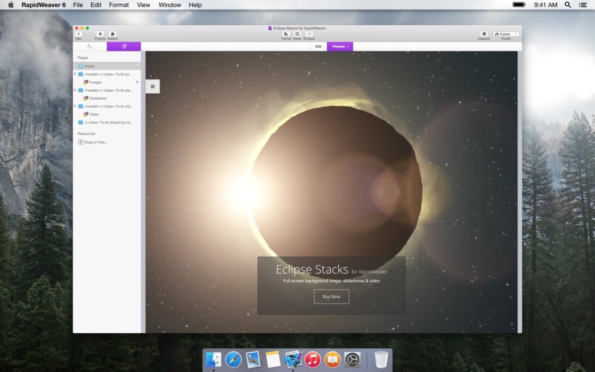Switch to Edit mode
Image resolution: width=595 pixels, height=372 pixels.
tap(318, 47)
